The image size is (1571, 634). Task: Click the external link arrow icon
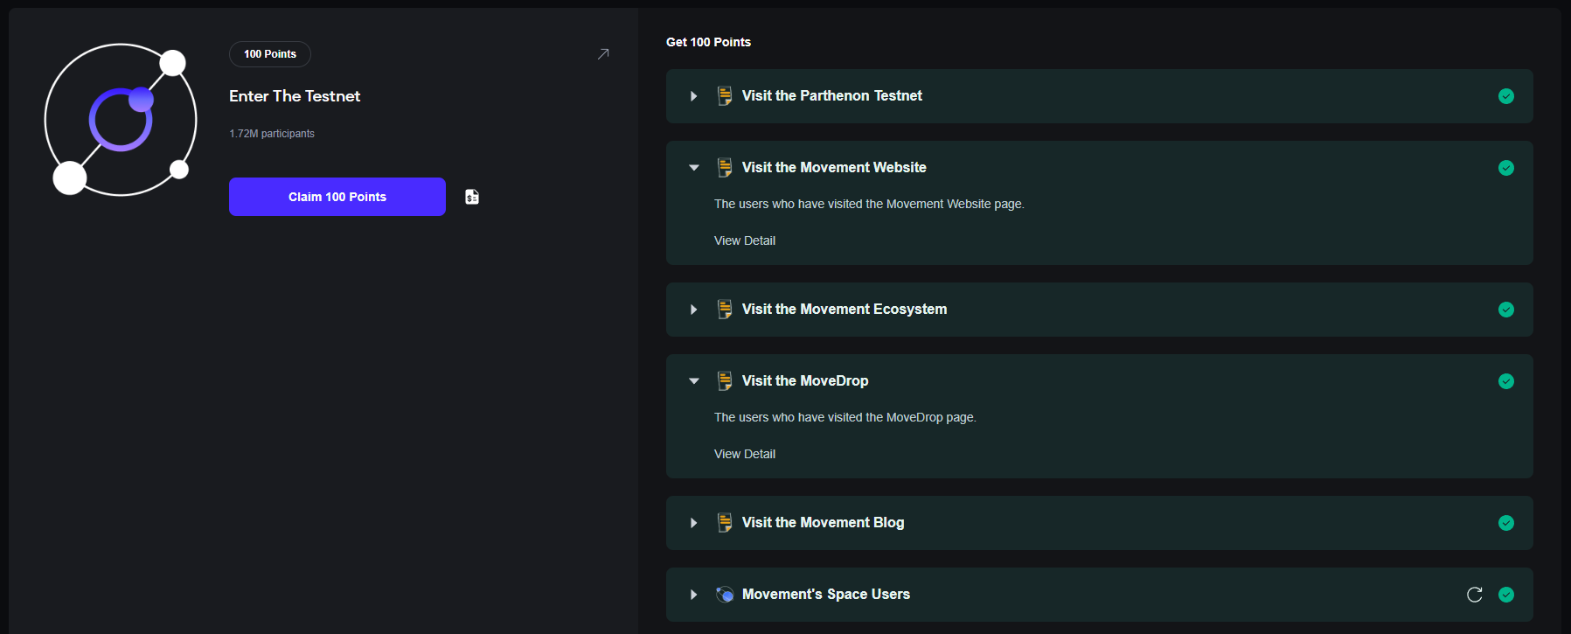coord(603,54)
